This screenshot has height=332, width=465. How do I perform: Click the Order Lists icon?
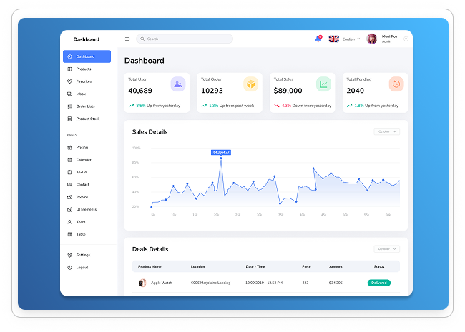click(69, 106)
